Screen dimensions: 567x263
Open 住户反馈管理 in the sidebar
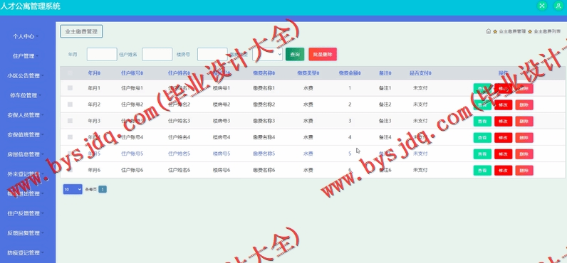(x=26, y=213)
